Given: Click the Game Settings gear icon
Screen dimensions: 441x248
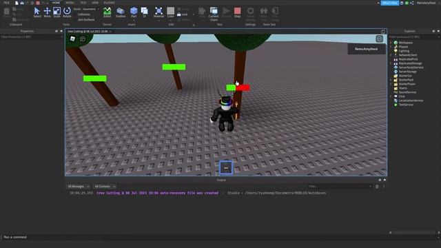Looking at the screenshot, I should pyautogui.click(x=250, y=11).
